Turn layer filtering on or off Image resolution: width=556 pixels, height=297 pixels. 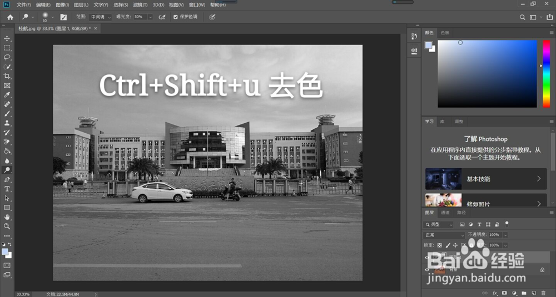pos(507,224)
